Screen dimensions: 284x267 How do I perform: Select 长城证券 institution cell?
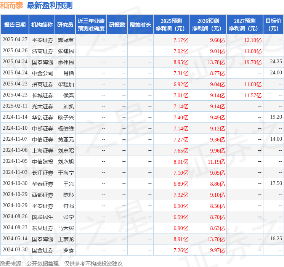(x=43, y=95)
